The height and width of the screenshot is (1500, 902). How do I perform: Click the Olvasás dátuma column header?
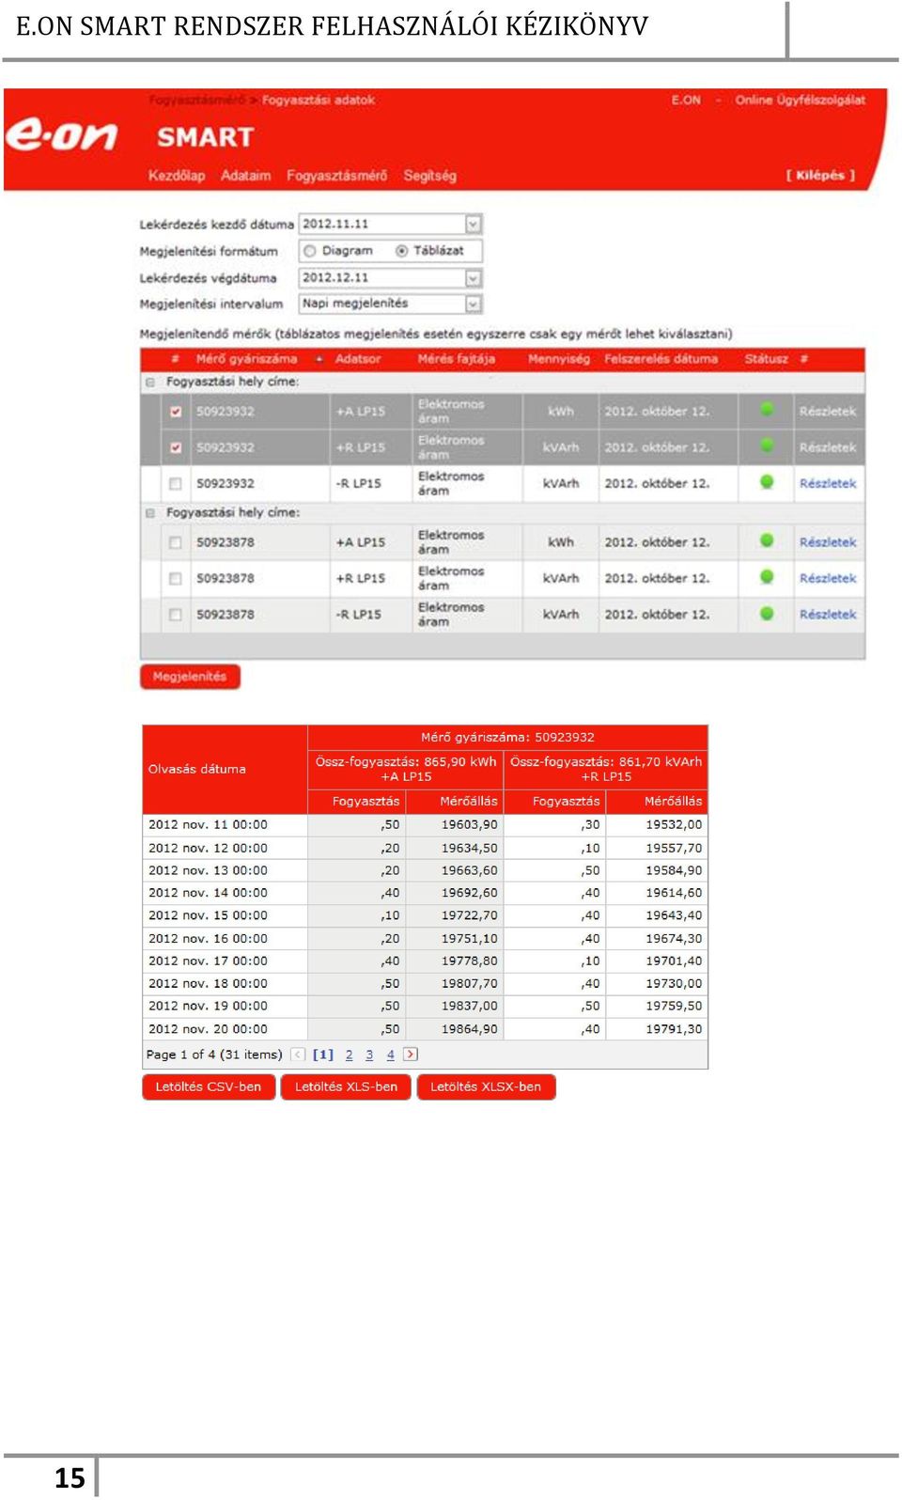click(x=225, y=769)
